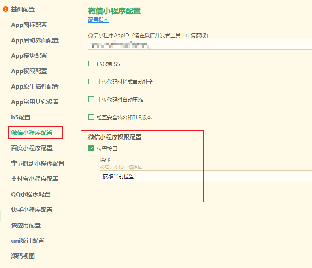Screen dimensions: 312x268
Task: Switch to QQ小程序配置
Action: [31, 194]
